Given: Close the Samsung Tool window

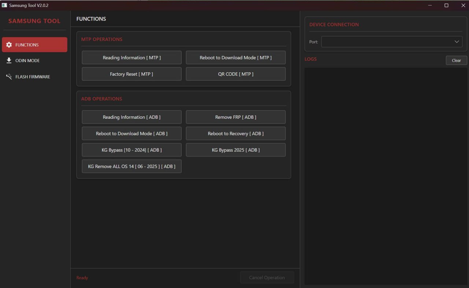Looking at the screenshot, I should (x=463, y=5).
